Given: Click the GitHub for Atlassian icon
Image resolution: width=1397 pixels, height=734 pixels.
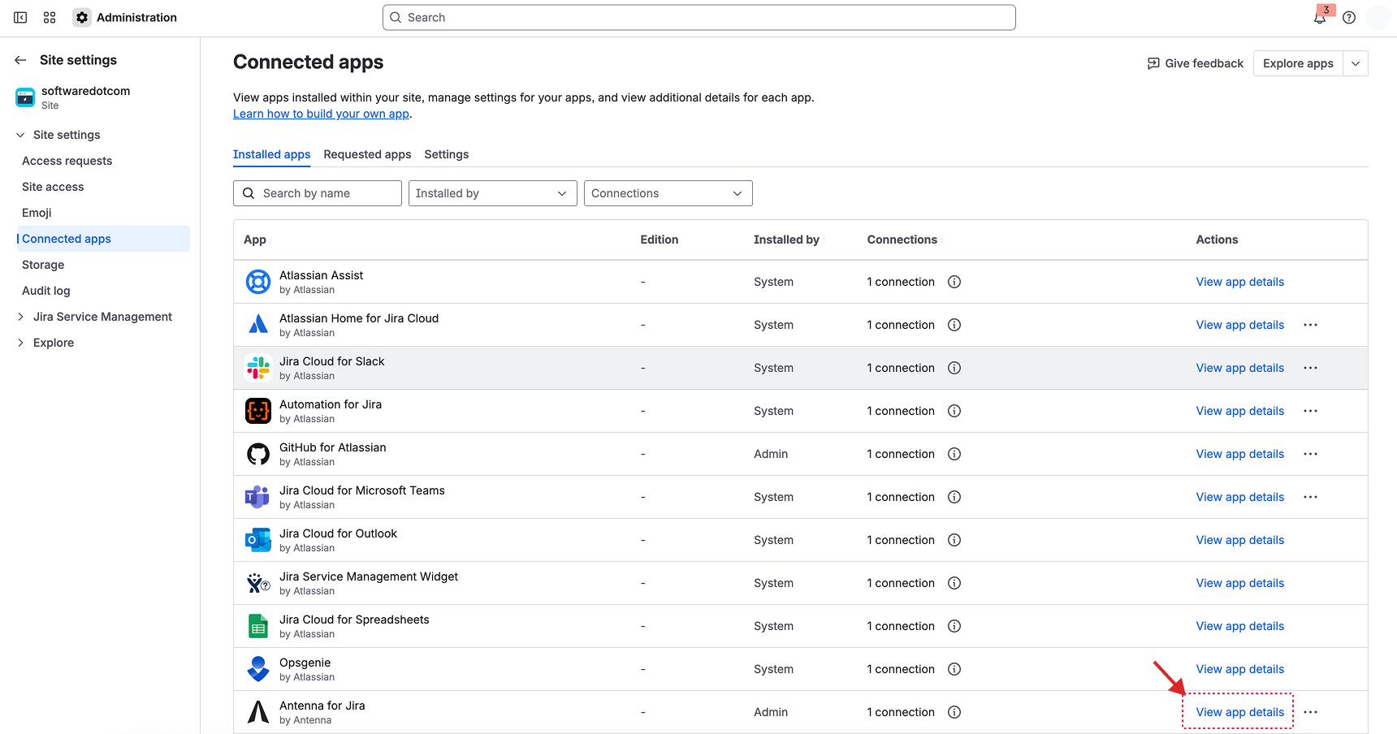Looking at the screenshot, I should click(x=258, y=454).
